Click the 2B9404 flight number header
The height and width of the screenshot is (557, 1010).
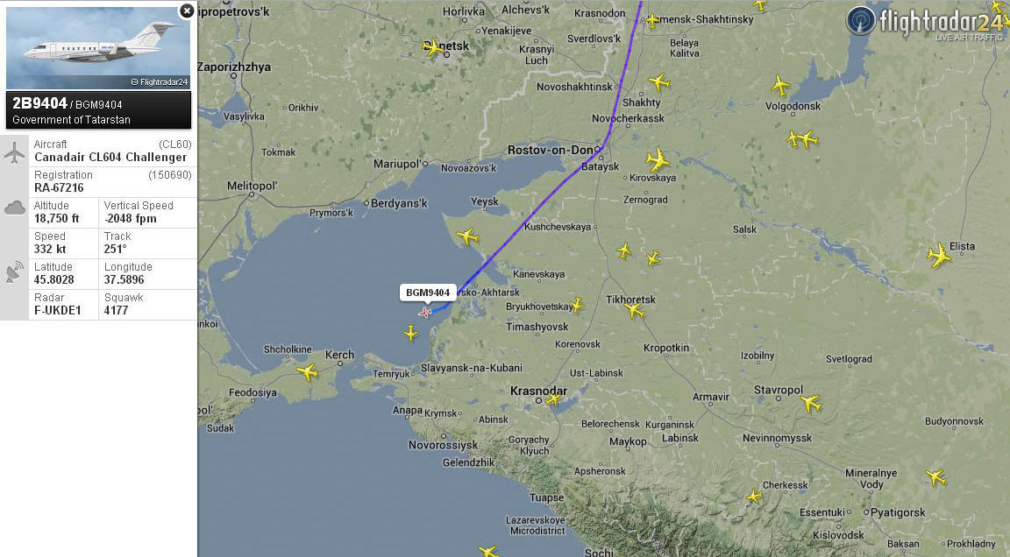40,103
